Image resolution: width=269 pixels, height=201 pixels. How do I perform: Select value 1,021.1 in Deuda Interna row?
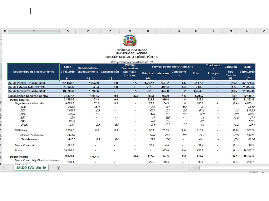point(95,157)
